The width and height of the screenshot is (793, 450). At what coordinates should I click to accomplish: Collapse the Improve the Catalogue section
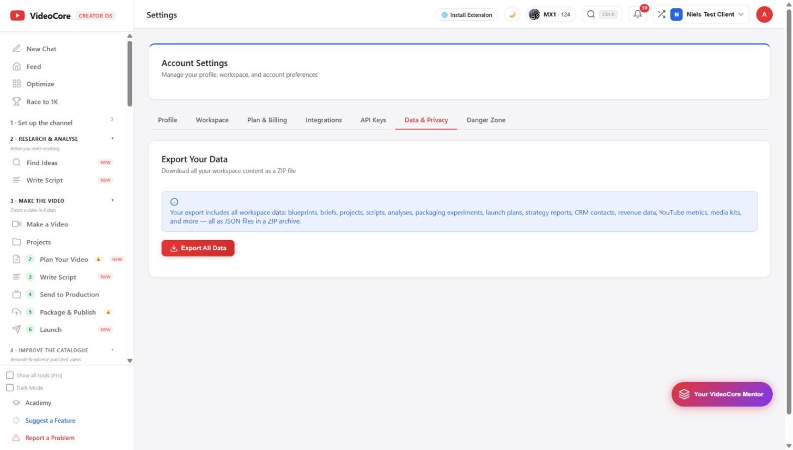(x=113, y=350)
